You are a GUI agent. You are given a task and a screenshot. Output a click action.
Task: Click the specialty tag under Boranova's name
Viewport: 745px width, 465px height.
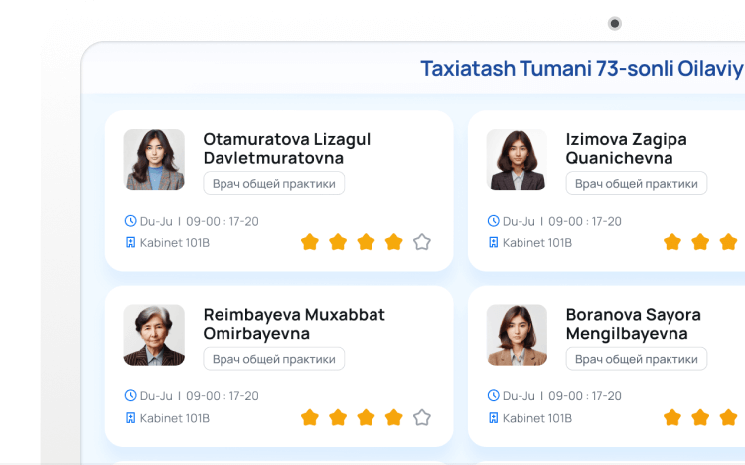[637, 359]
